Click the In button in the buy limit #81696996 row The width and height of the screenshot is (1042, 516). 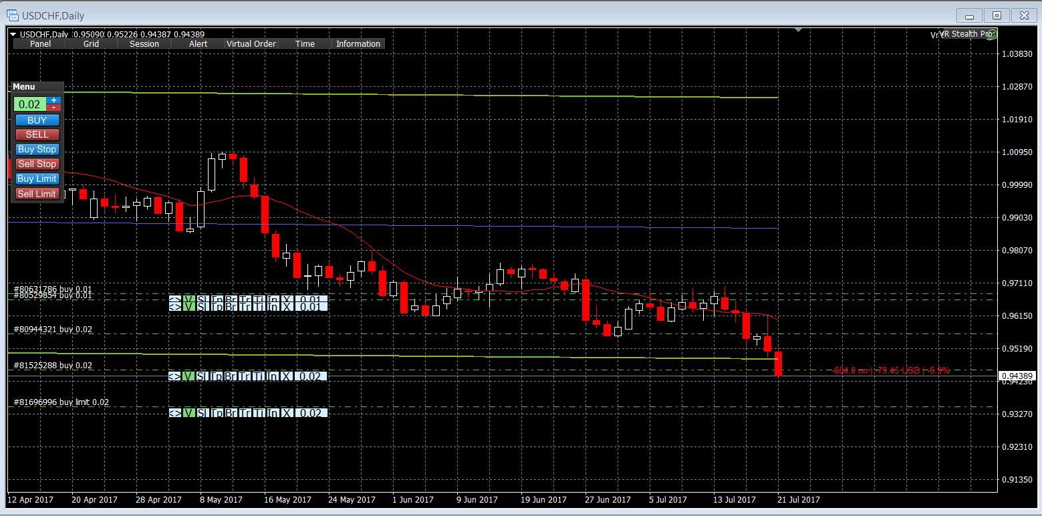click(273, 413)
